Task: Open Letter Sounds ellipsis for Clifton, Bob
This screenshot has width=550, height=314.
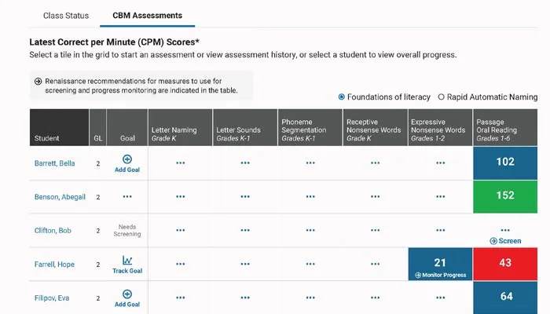Action: pos(245,230)
